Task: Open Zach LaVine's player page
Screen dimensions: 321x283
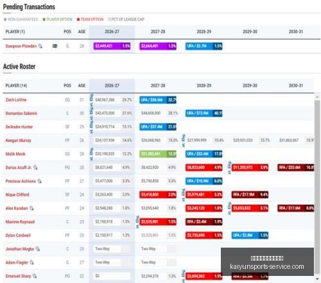Action: click(x=16, y=100)
